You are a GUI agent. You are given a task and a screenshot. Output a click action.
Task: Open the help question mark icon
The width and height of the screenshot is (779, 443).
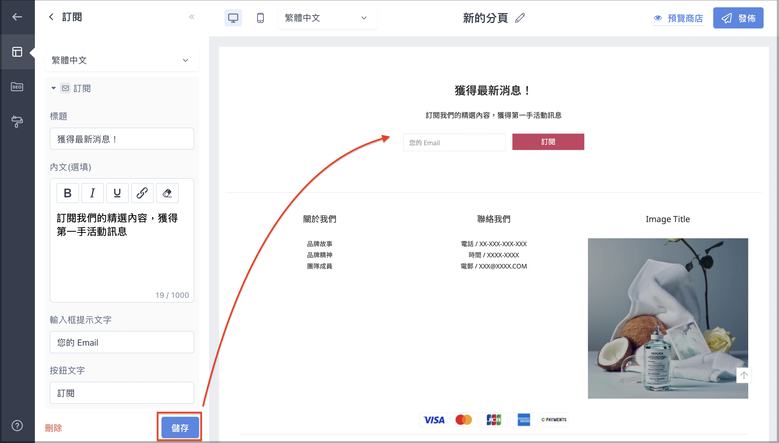17,425
